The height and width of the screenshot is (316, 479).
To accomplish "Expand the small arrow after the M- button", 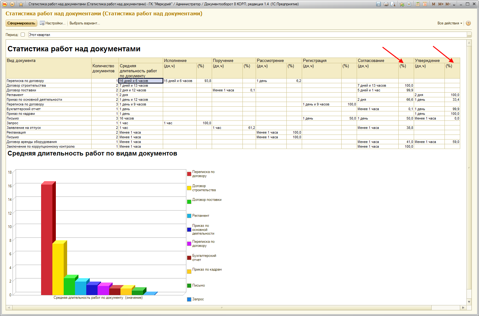I will point(454,5).
